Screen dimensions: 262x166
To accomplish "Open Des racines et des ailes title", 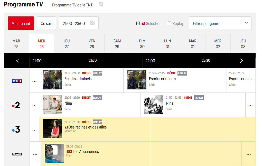I will click(87, 127).
